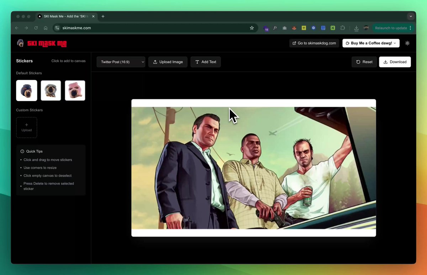Click the Add Text button
Screen dimensions: 427x275
click(206, 62)
